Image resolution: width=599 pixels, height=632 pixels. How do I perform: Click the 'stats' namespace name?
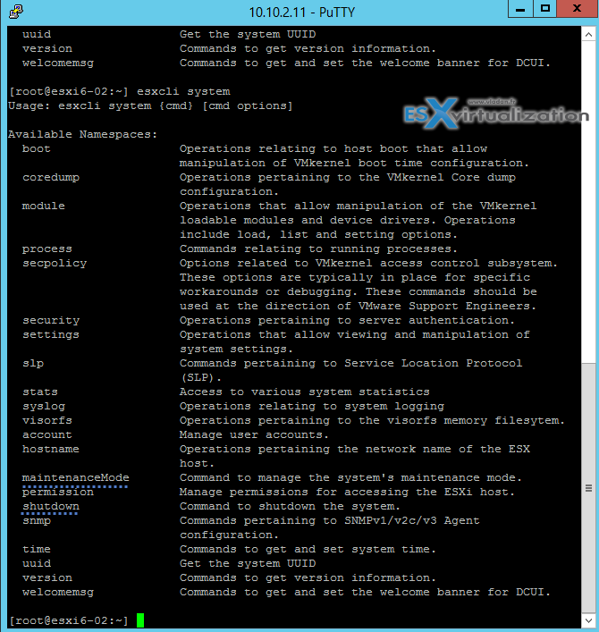[x=40, y=392]
